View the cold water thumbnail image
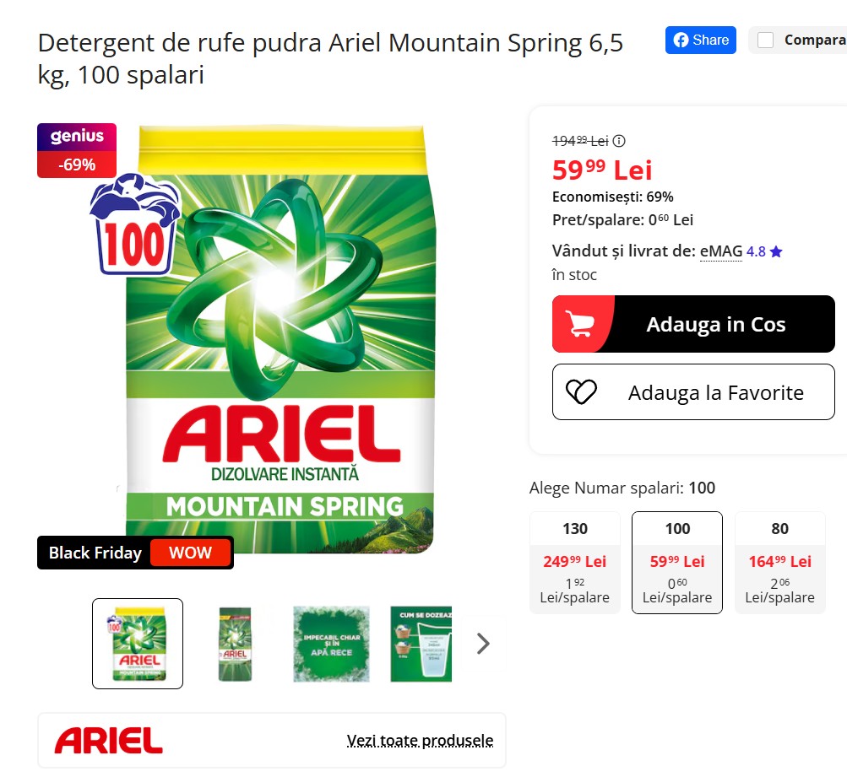847x777 pixels. 331,644
